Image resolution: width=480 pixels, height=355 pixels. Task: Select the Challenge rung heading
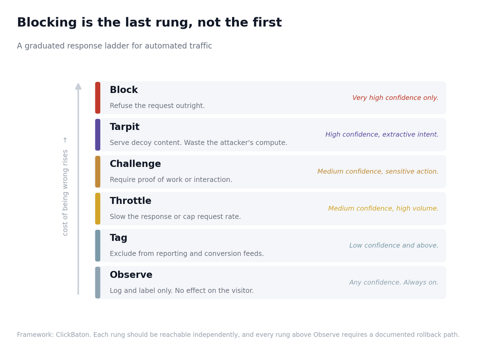point(135,164)
